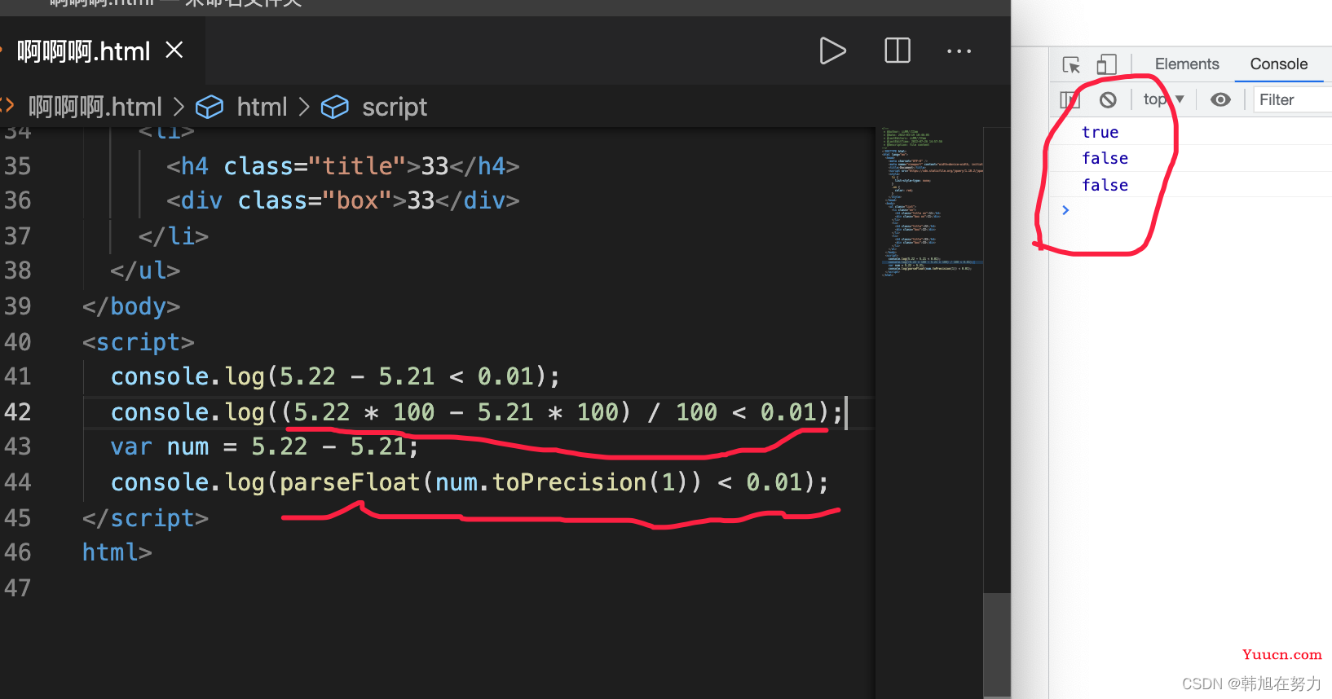Click the editor vertical scrollbar thumb

click(997, 644)
